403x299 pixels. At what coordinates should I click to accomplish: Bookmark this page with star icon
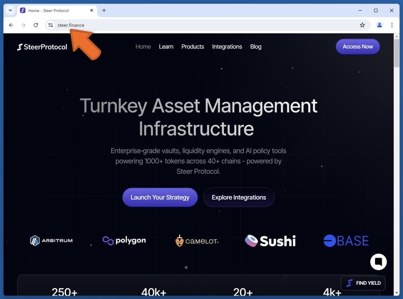click(362, 25)
